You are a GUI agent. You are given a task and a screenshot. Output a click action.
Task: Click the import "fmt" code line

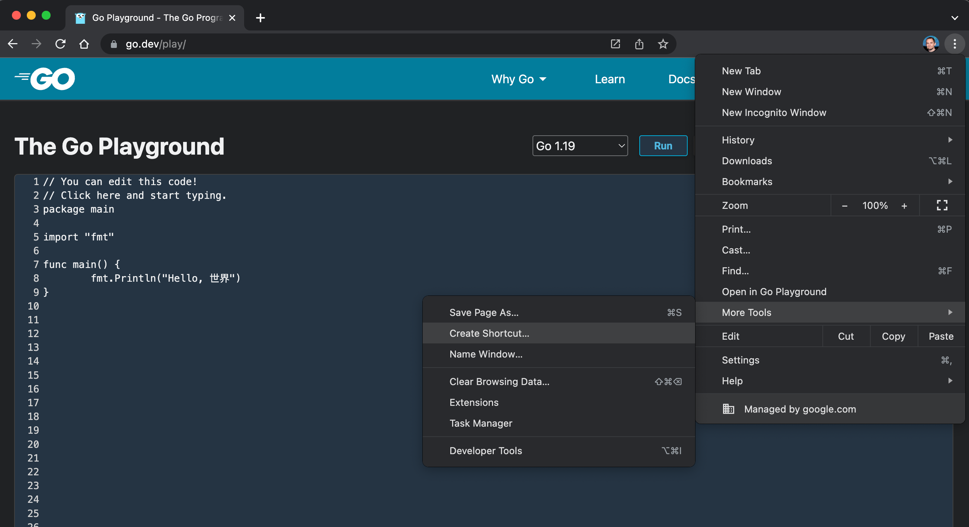click(x=78, y=237)
